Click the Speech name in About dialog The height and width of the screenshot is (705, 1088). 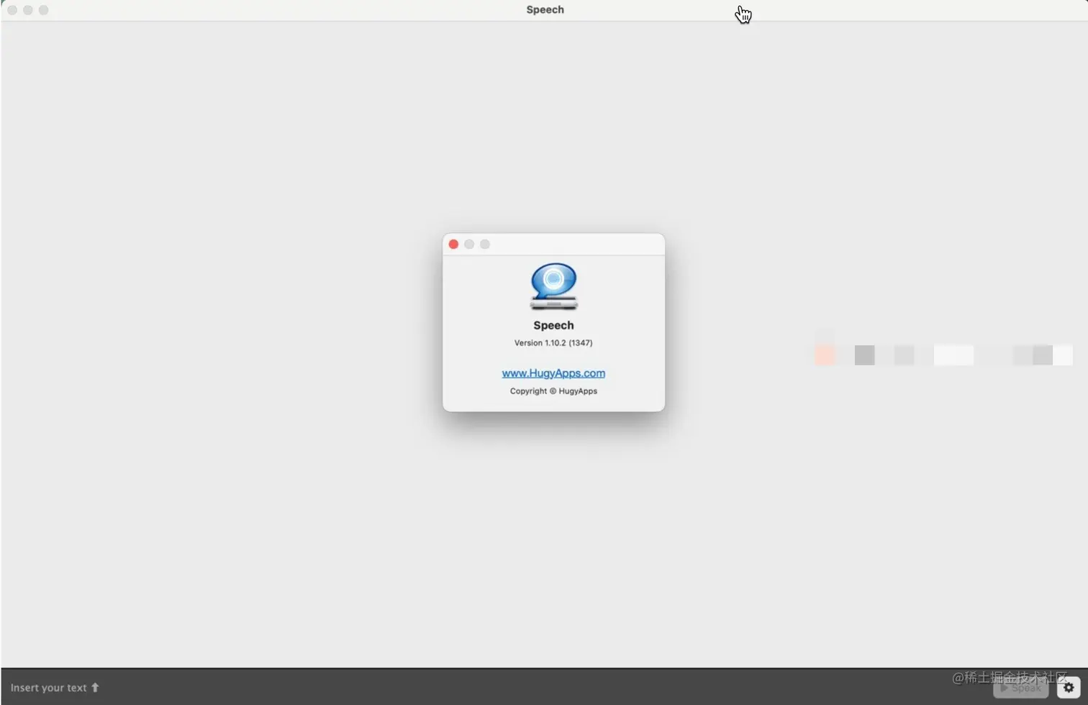[x=553, y=325]
